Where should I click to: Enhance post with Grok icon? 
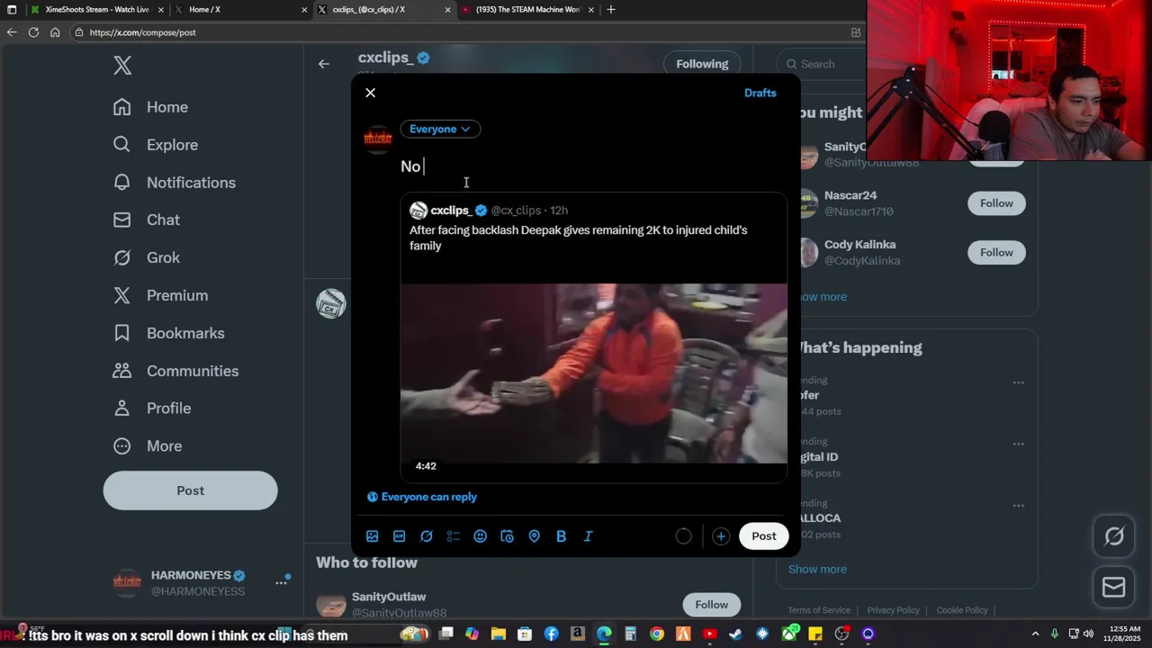pos(427,536)
